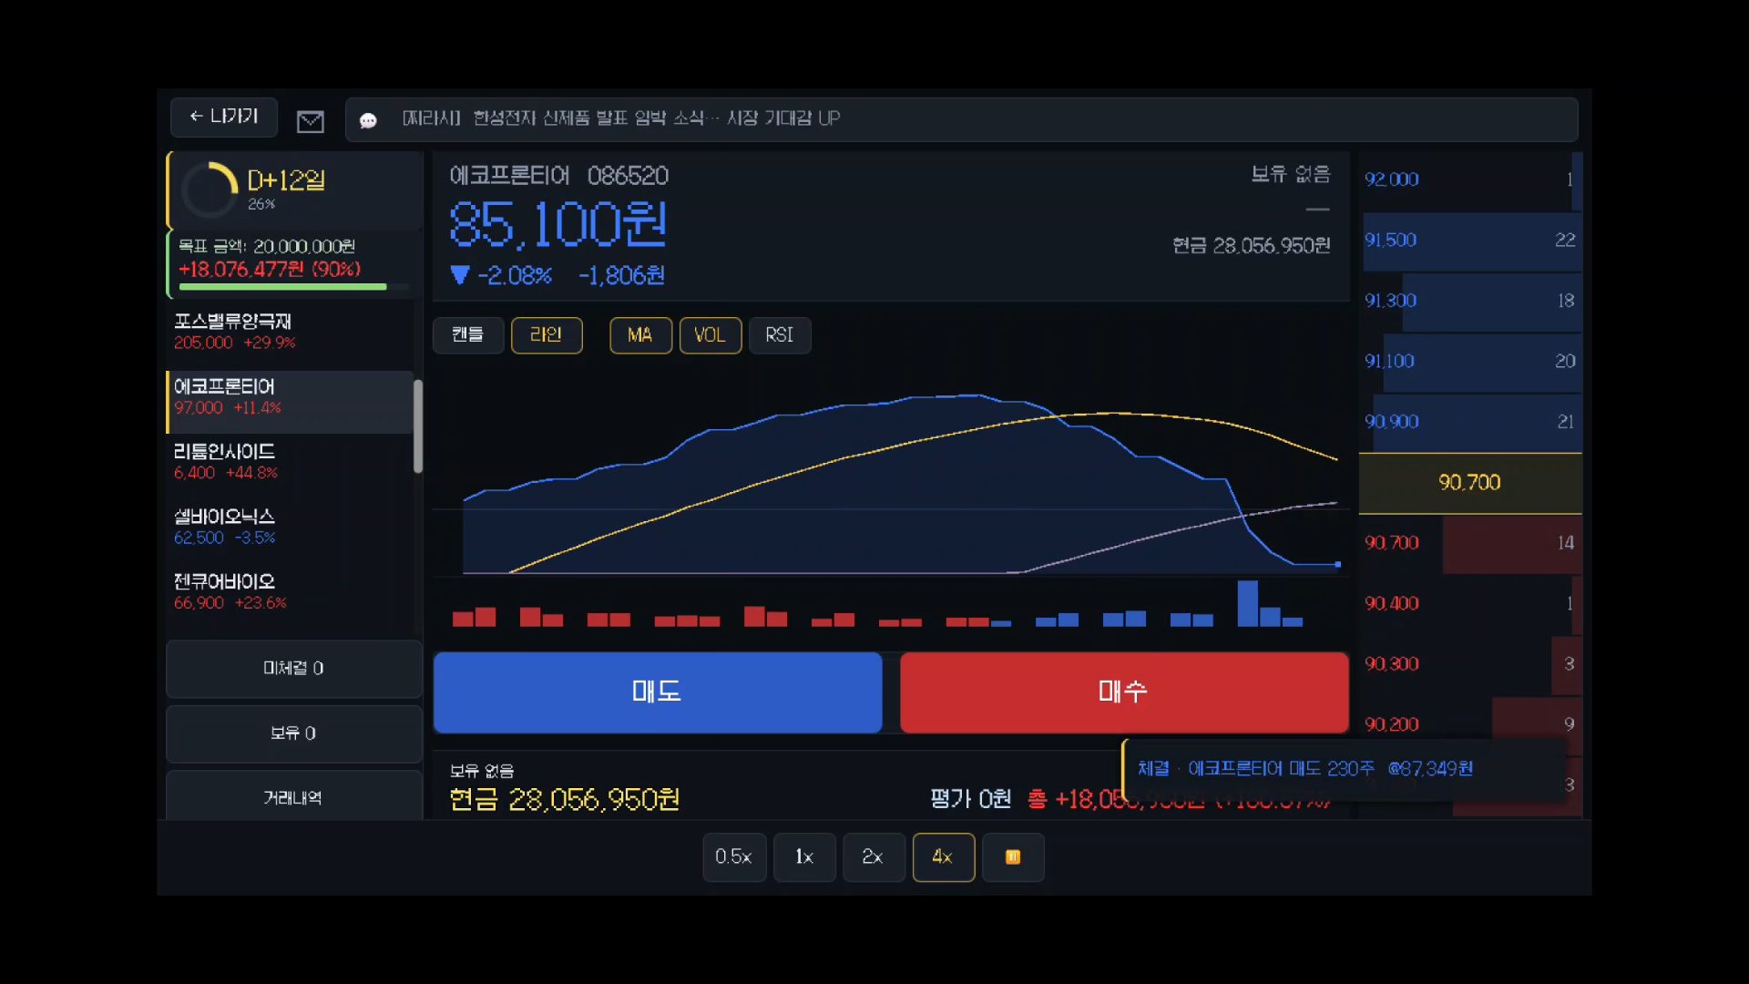The width and height of the screenshot is (1749, 984).
Task: Set game speed to 1x
Action: pyautogui.click(x=804, y=857)
